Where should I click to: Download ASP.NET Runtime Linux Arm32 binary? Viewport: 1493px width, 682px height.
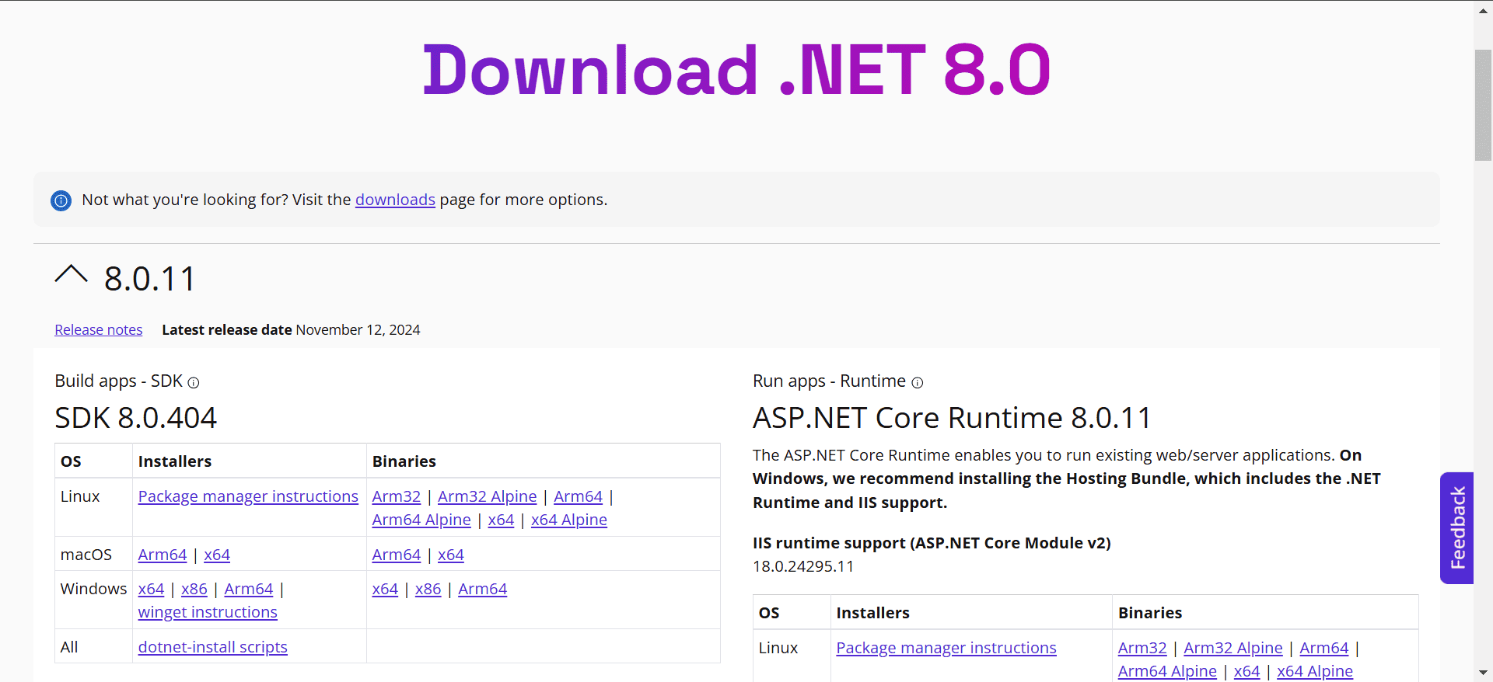click(1142, 648)
